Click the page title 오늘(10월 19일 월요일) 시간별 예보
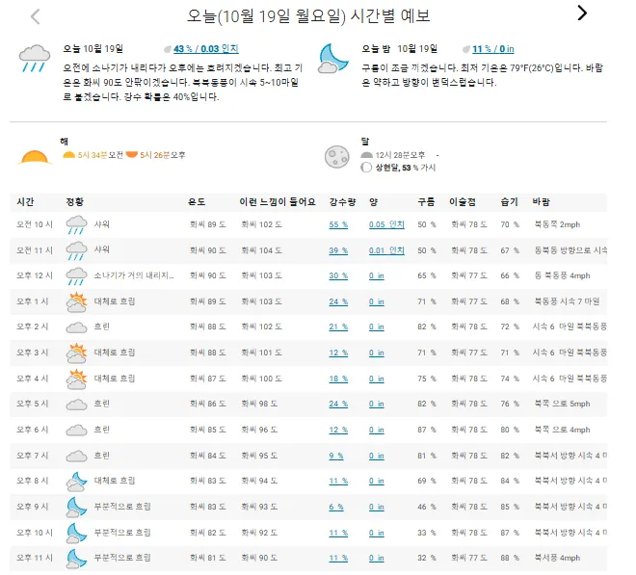This screenshot has height=575, width=636. 308,16
